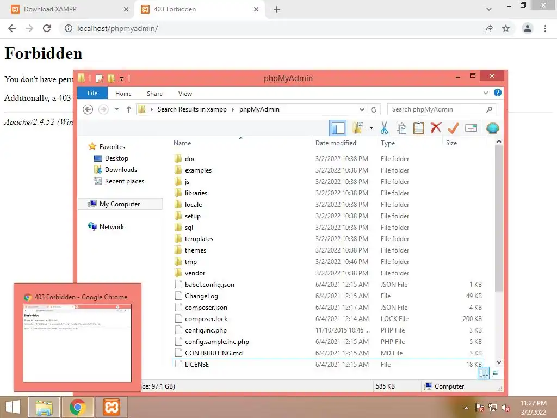
Task: Click the search magnifier in Explorer
Action: [490, 109]
